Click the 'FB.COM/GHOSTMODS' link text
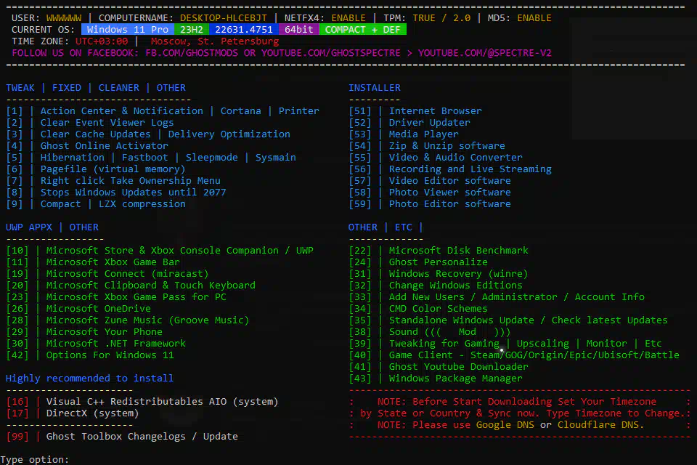697x465 pixels. pos(192,52)
